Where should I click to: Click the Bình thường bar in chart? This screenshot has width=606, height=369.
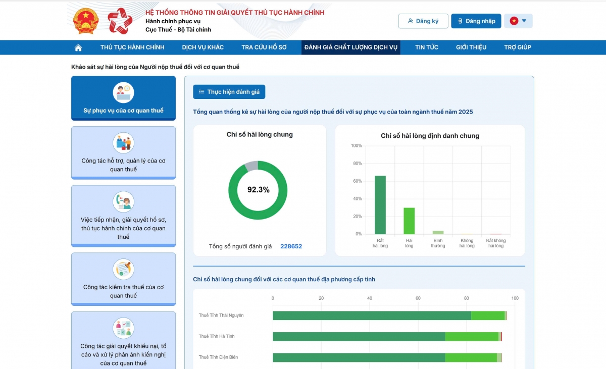point(438,233)
